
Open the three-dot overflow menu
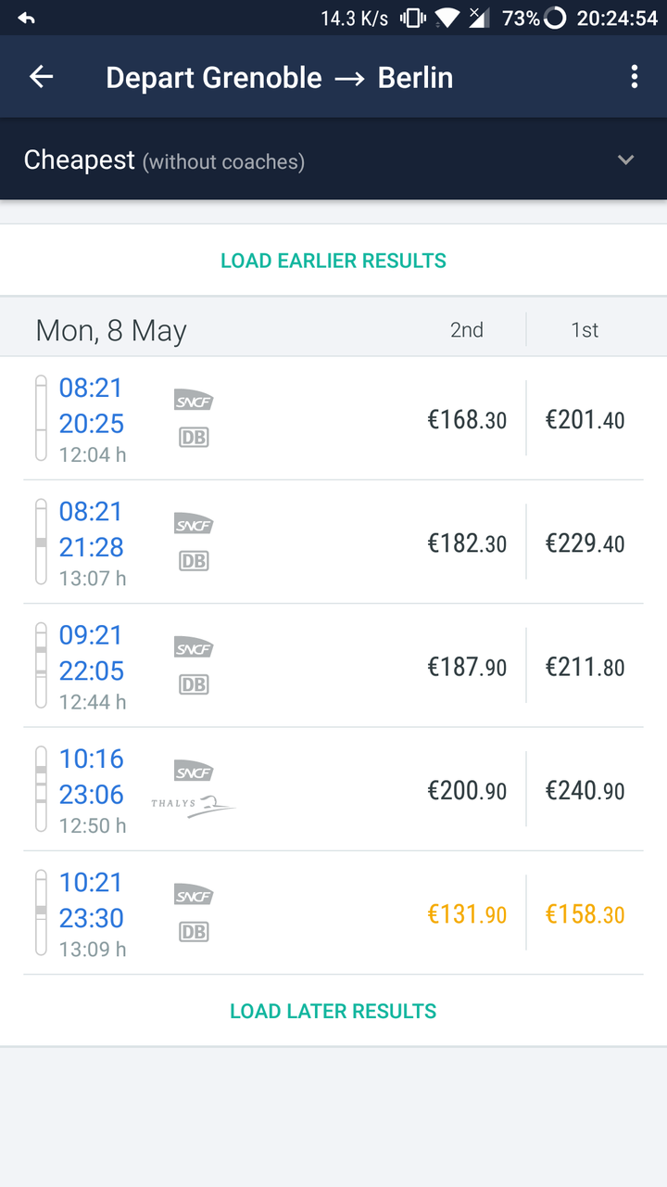click(635, 77)
